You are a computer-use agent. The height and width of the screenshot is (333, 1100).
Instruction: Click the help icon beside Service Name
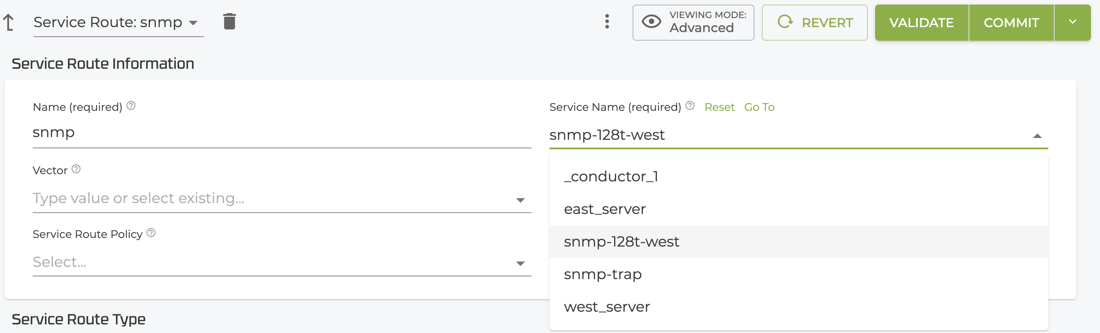pos(690,106)
